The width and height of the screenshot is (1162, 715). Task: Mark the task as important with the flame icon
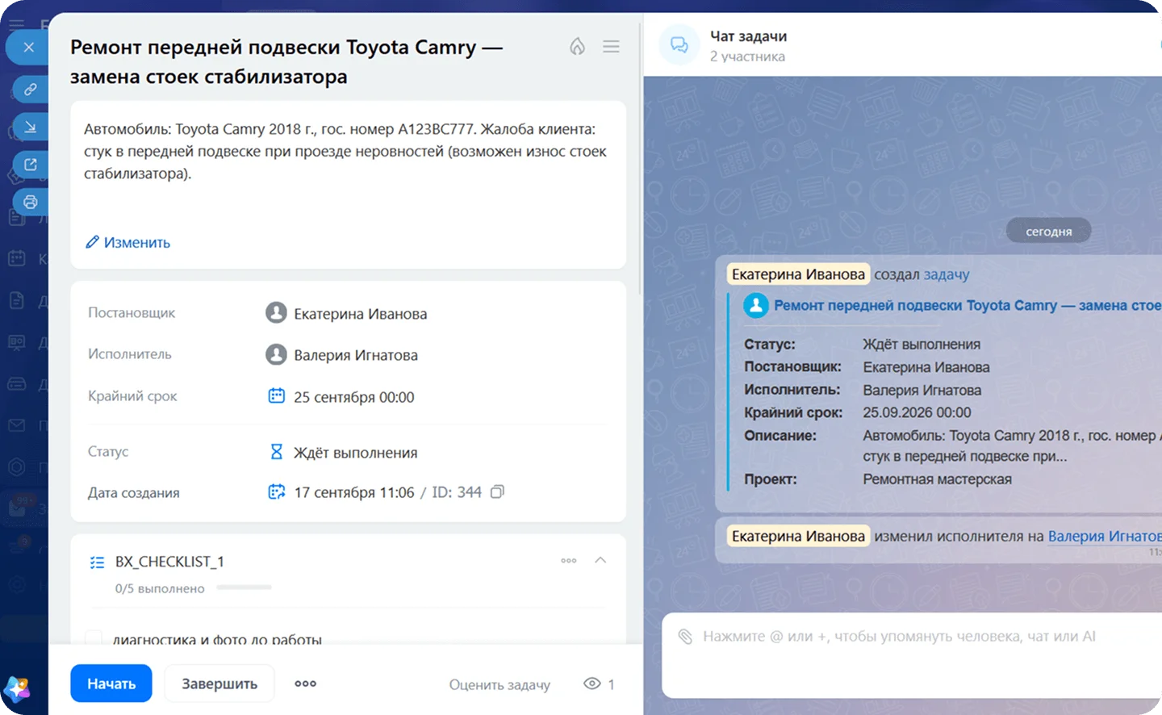pos(577,47)
